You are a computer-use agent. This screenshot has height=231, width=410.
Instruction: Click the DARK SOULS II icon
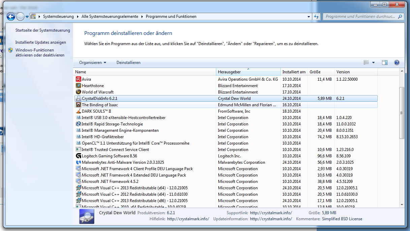point(78,111)
